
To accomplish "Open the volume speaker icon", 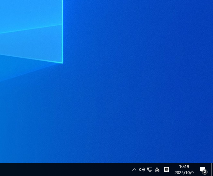I will [142, 170].
